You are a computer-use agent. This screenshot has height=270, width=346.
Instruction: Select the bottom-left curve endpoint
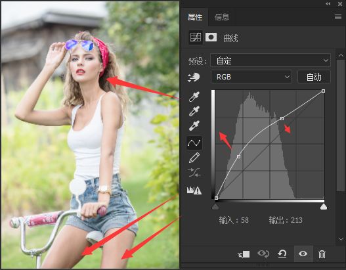pyautogui.click(x=216, y=198)
